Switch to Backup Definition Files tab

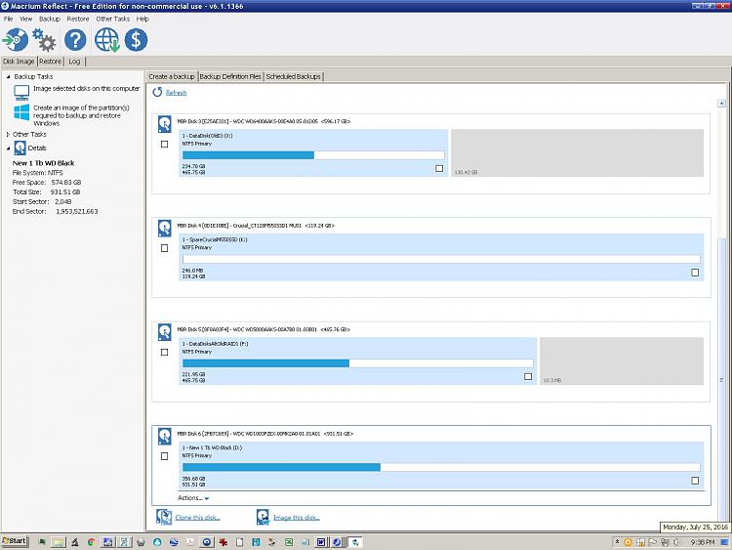230,76
